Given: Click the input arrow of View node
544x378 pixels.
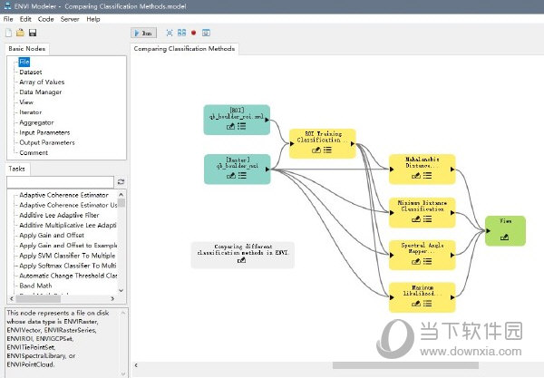Looking at the screenshot, I should click(x=488, y=230).
